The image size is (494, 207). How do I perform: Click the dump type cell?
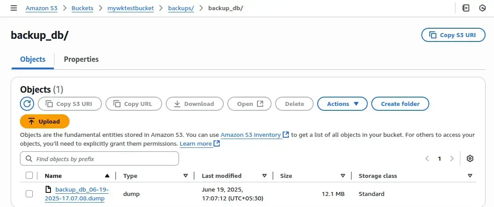pyautogui.click(x=132, y=194)
